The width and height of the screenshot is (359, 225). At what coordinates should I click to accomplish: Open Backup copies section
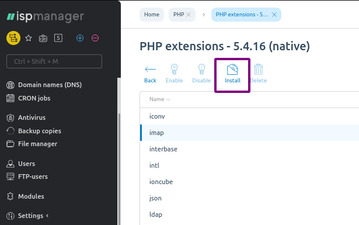point(39,131)
